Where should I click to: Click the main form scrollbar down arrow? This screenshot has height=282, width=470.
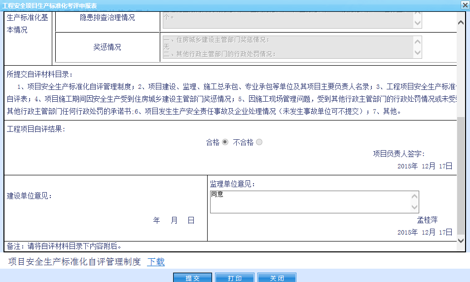coord(461,241)
